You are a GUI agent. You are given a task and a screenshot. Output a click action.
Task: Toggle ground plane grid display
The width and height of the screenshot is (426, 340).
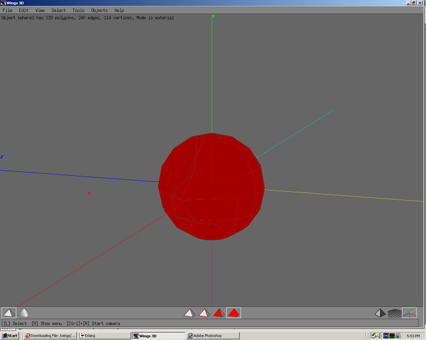coord(394,313)
